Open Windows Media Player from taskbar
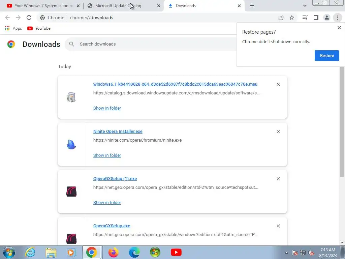Viewport: 345px width, 259px height. 71,252
